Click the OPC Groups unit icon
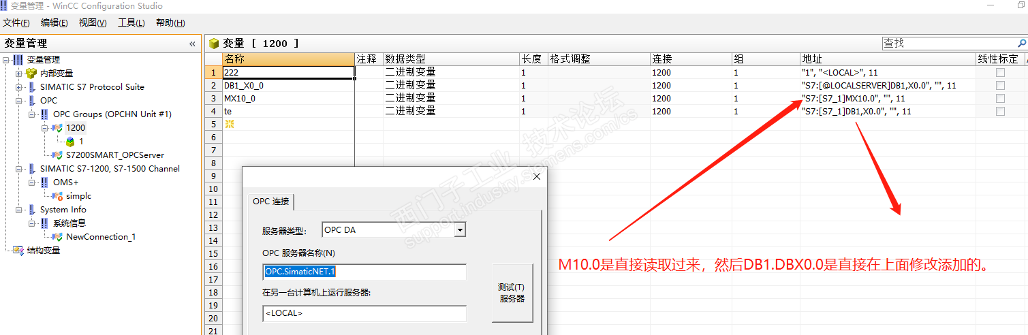This screenshot has width=1028, height=335. coord(44,114)
